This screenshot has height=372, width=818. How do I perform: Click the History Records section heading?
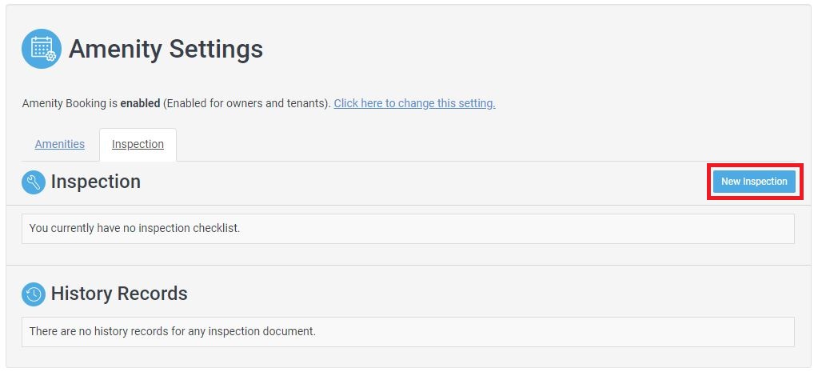[x=119, y=294]
